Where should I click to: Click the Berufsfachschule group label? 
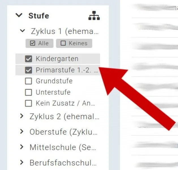[x=63, y=163]
